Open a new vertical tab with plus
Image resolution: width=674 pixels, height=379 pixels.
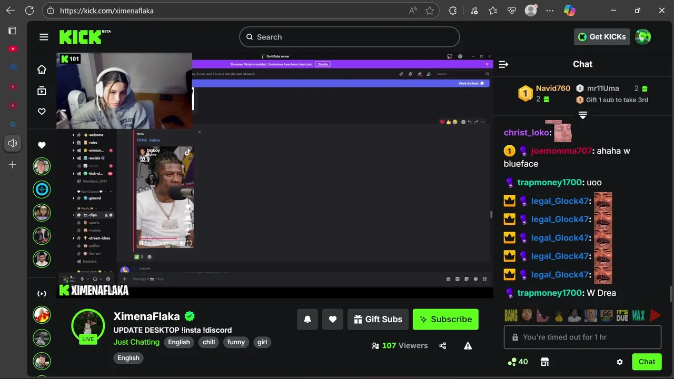click(13, 165)
